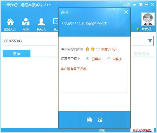Click the 连接 connect button
The height and width of the screenshot is (133, 157).
click(16, 54)
